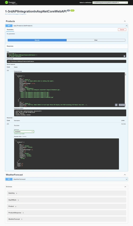Collapse WeatherForecast section chevron icon
This screenshot has height=226, width=133.
click(125, 175)
